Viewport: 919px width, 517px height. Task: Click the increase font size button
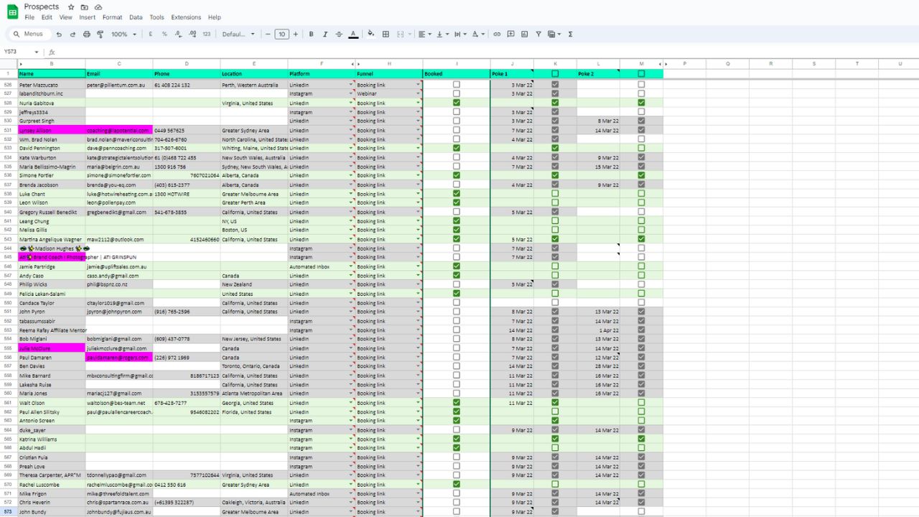[x=295, y=34]
